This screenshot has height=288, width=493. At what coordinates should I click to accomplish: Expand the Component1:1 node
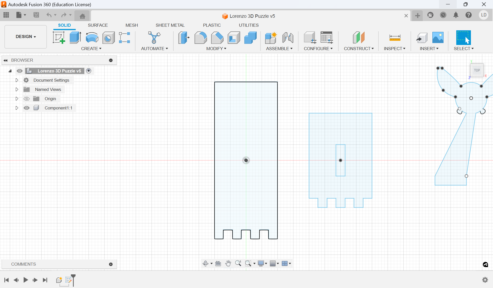pyautogui.click(x=17, y=108)
